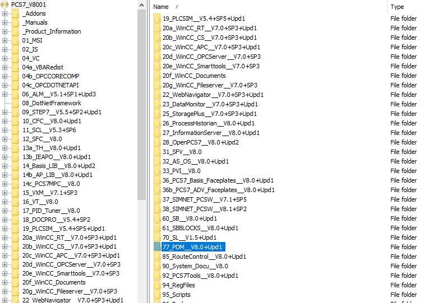Select 90_System_Docu__V8.0 in file list
The width and height of the screenshot is (447, 303).
(195, 266)
